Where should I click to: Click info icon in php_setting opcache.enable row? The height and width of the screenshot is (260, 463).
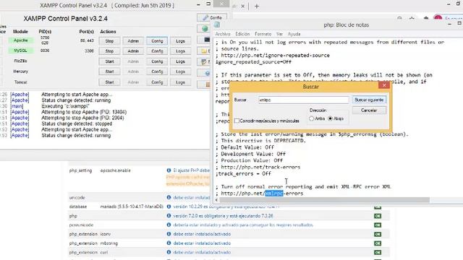pos(169,170)
